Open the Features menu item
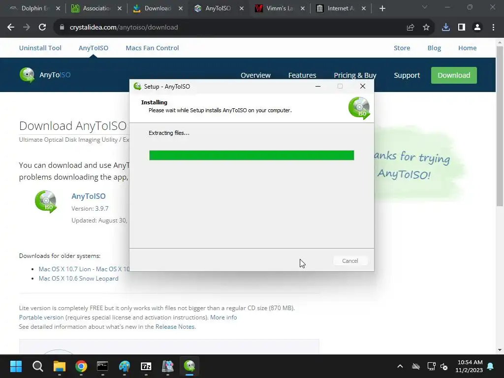The image size is (504, 378). [x=302, y=75]
